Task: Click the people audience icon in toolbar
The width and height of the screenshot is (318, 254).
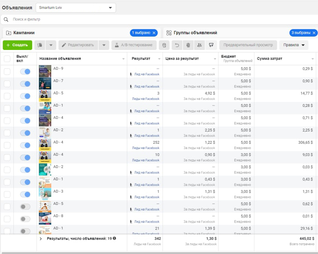Action: 199,45
